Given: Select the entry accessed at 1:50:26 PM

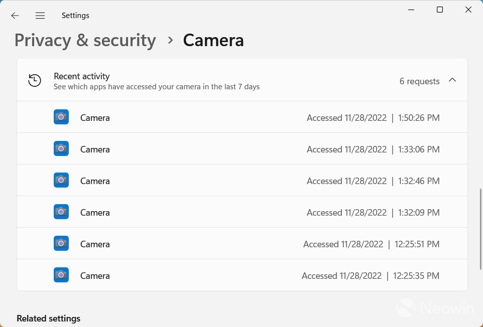Looking at the screenshot, I should (x=242, y=117).
